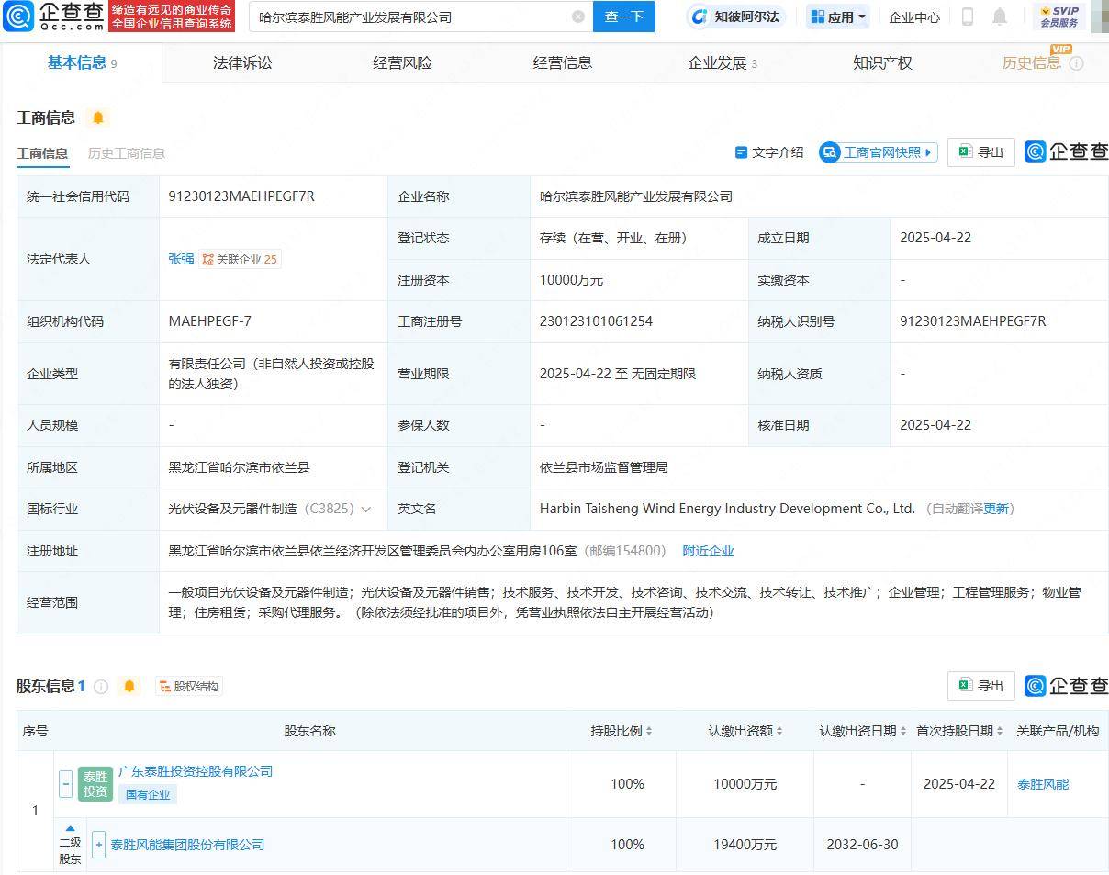Go to 企业中心
This screenshot has width=1109, height=875.
(914, 17)
